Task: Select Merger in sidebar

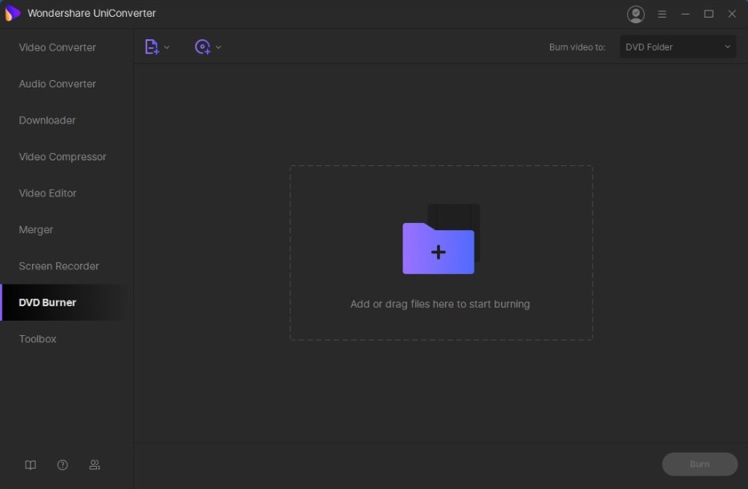Action: pos(36,229)
